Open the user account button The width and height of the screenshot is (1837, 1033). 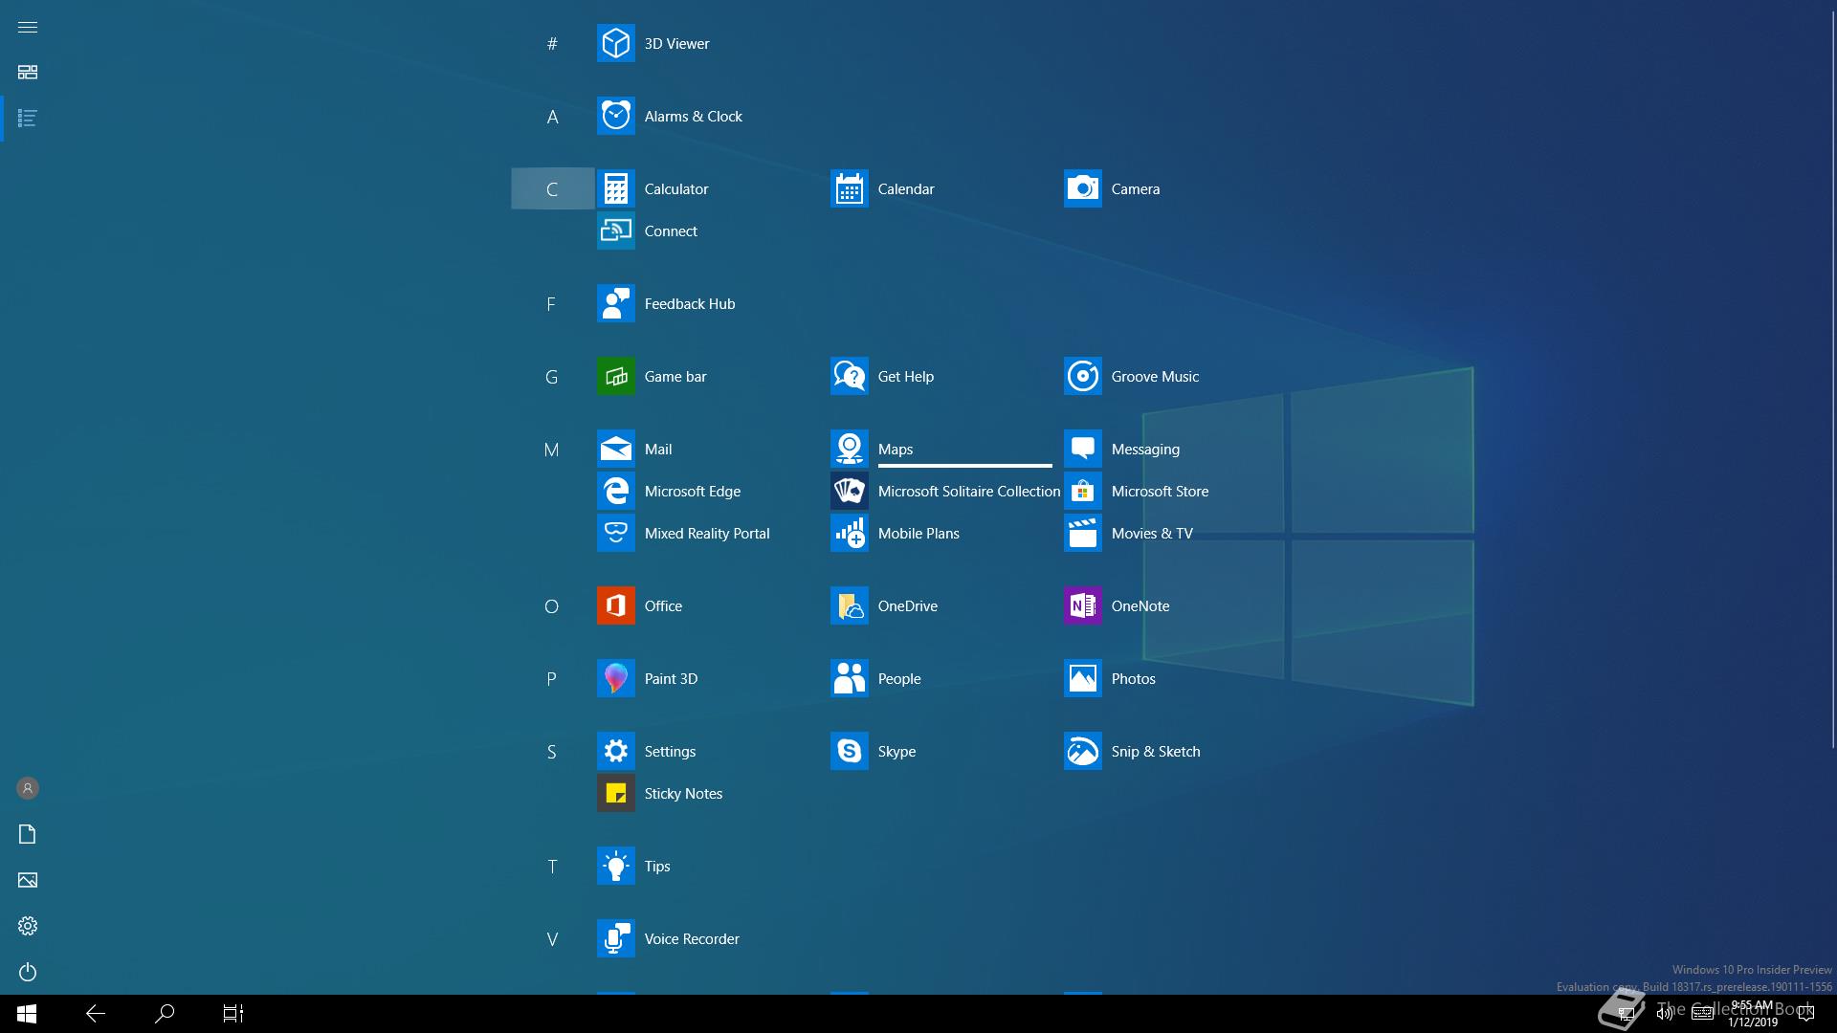[28, 788]
